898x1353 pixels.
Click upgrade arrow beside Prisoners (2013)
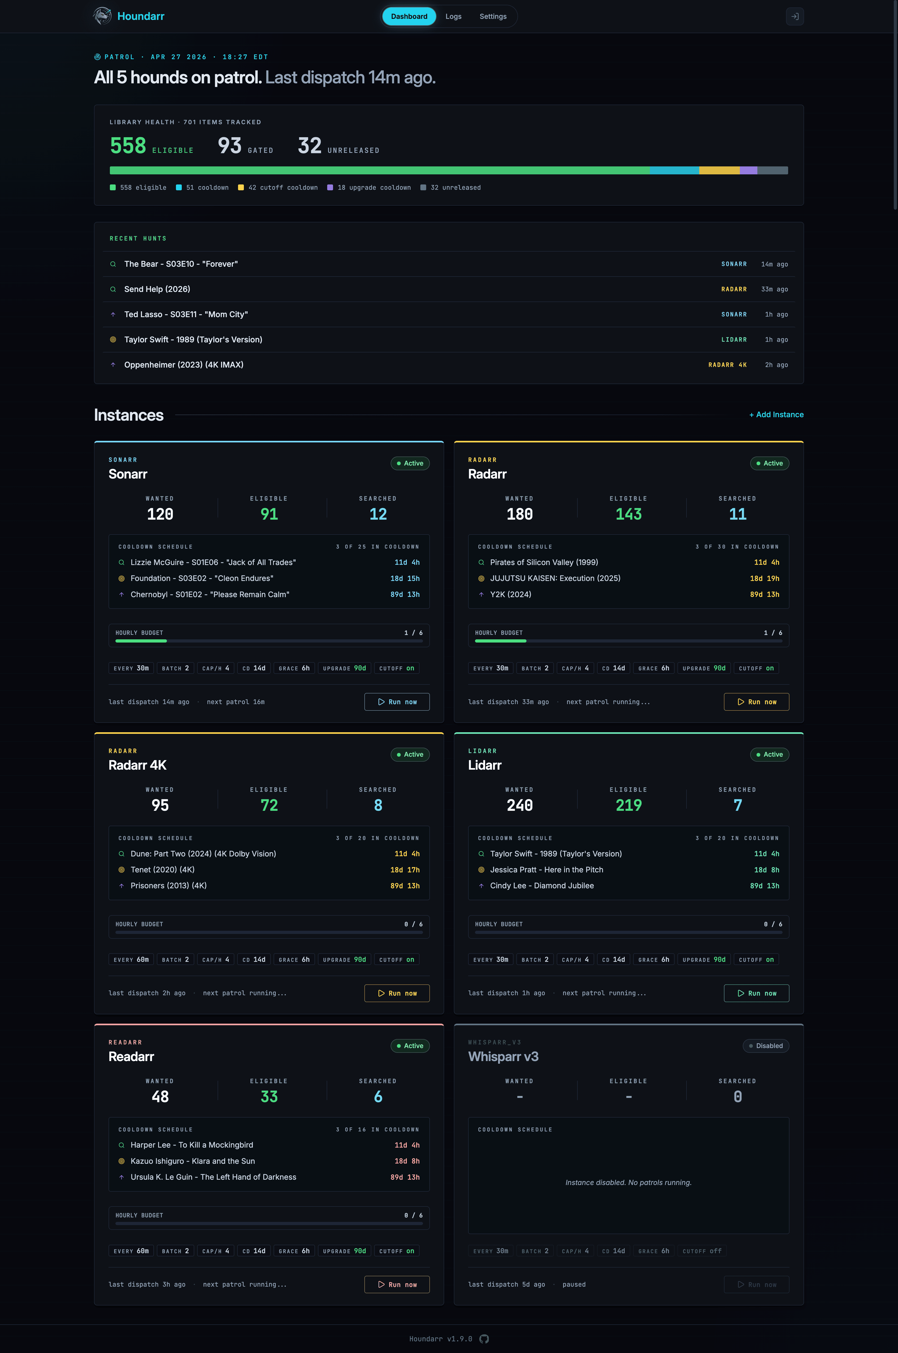122,886
